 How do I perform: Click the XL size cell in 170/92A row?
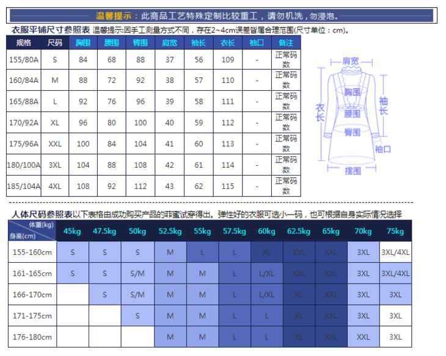[x=55, y=123]
